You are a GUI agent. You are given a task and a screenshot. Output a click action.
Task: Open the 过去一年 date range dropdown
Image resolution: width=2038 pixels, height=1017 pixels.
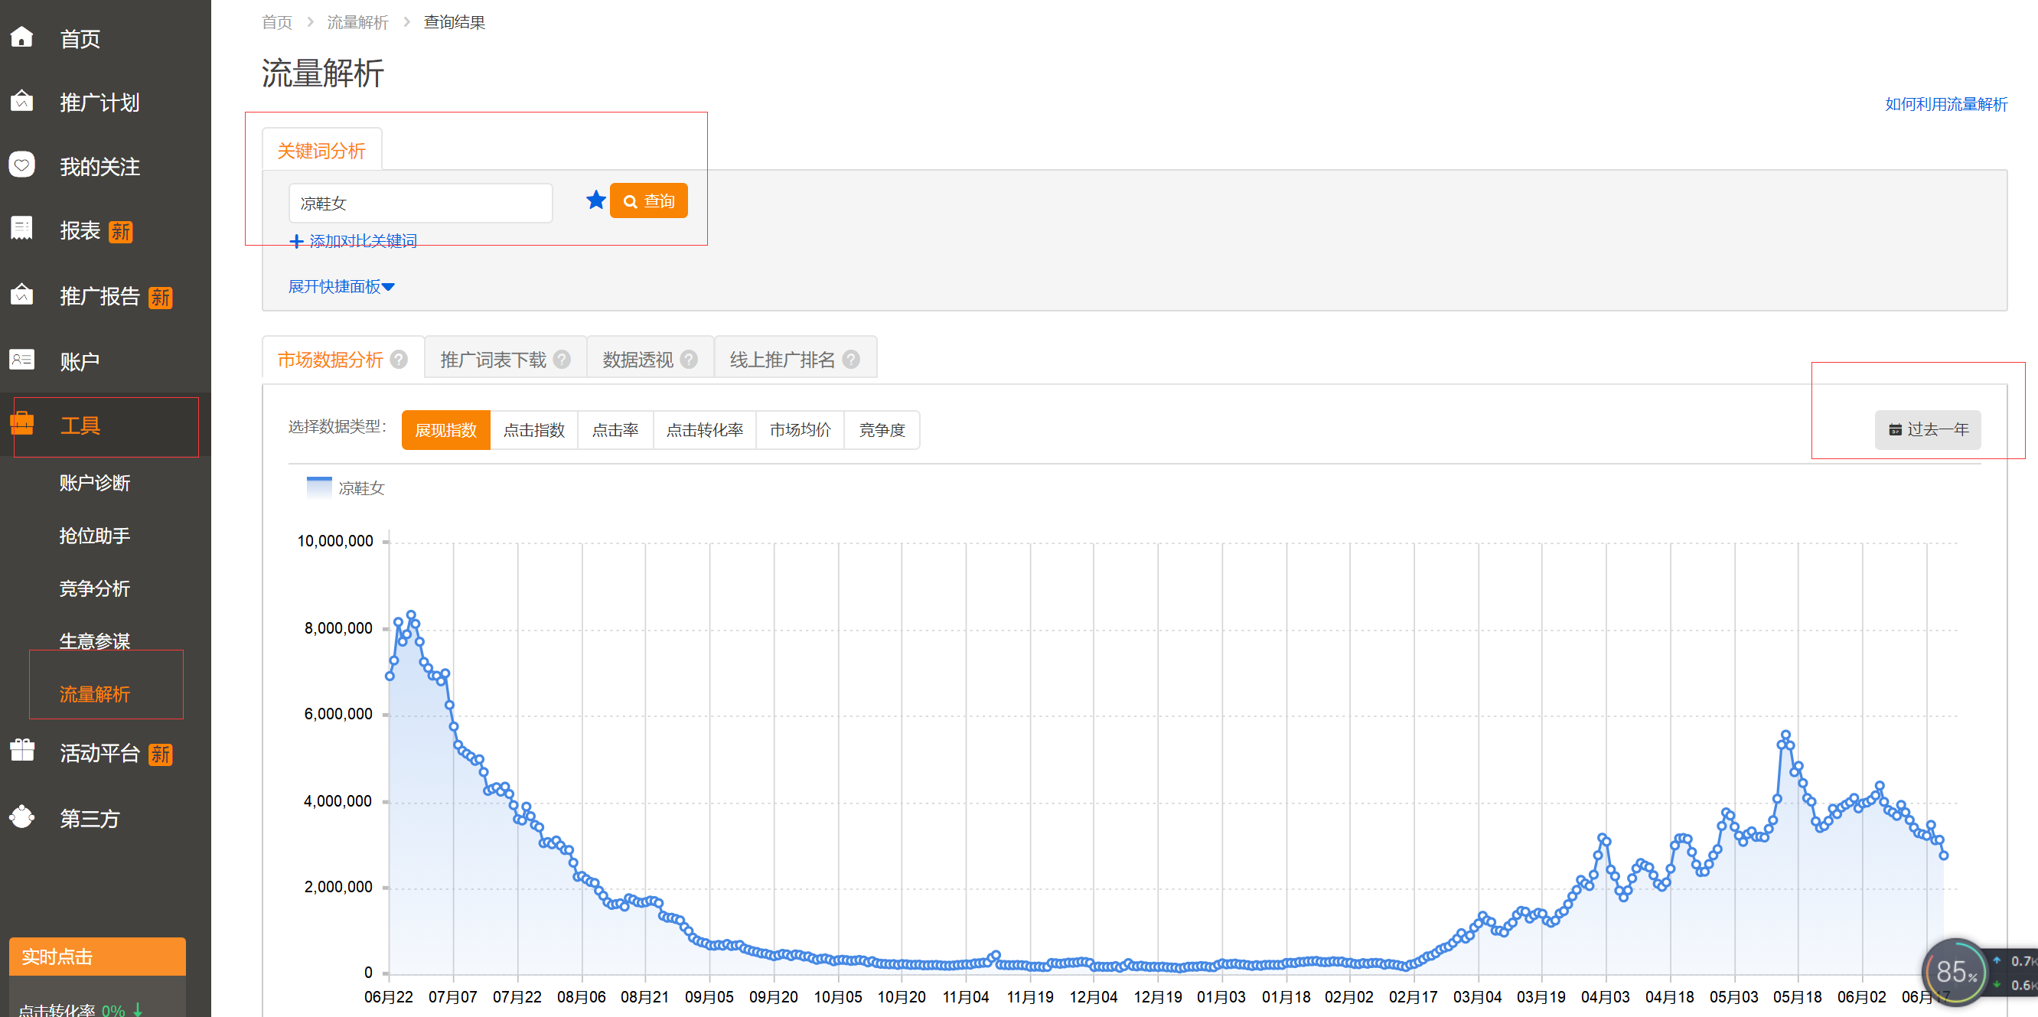coord(1927,429)
